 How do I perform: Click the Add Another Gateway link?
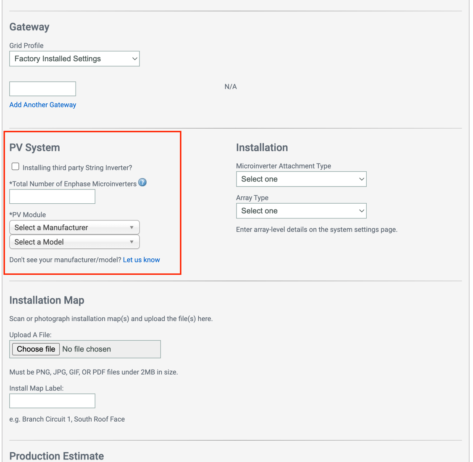click(x=42, y=105)
